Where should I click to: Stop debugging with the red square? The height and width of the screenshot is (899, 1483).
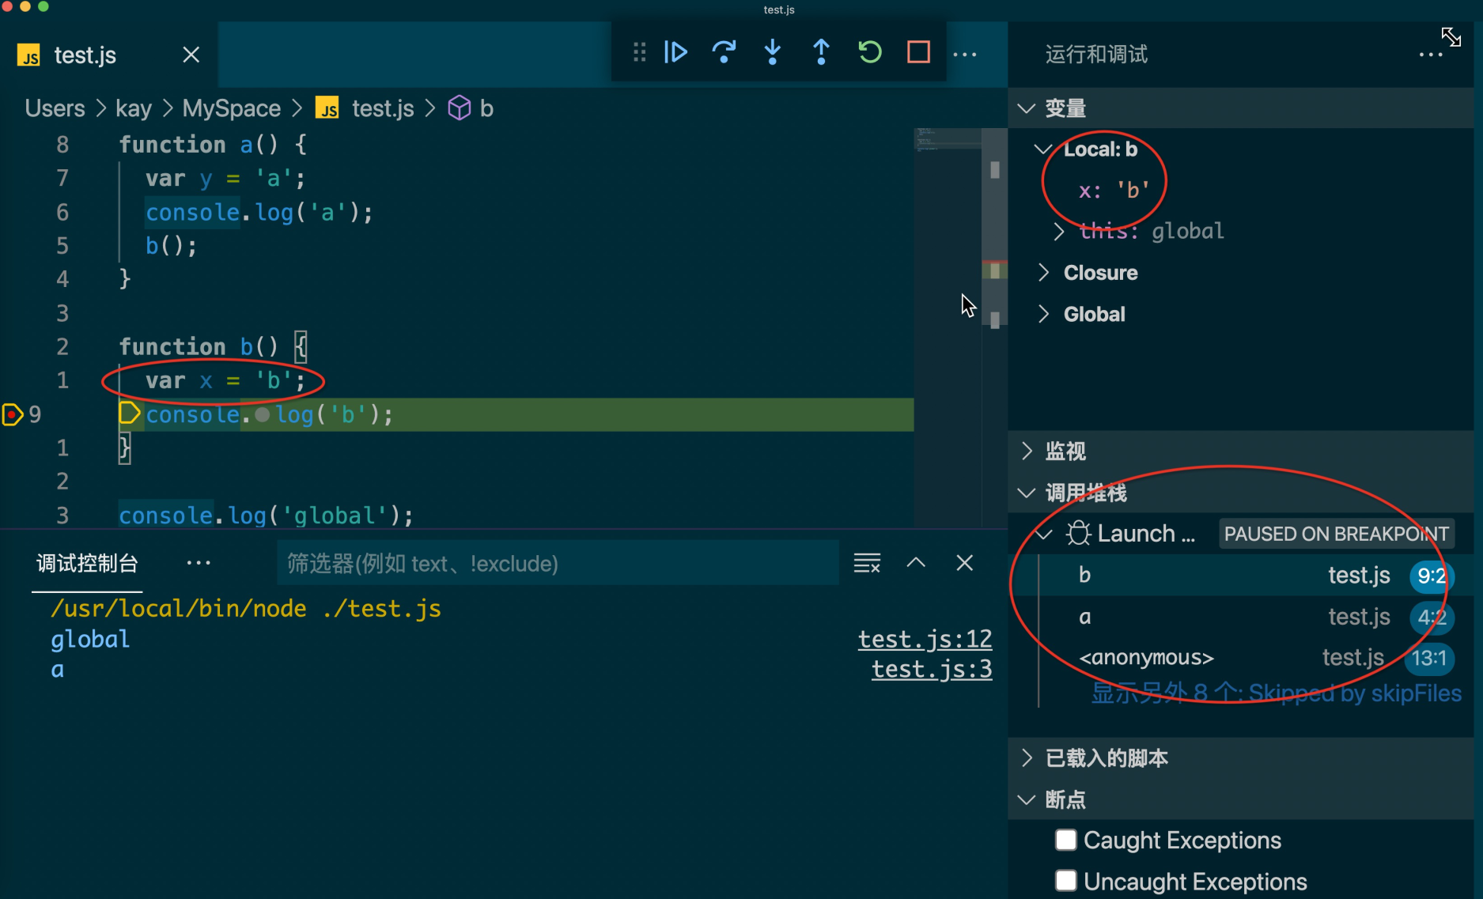918,52
